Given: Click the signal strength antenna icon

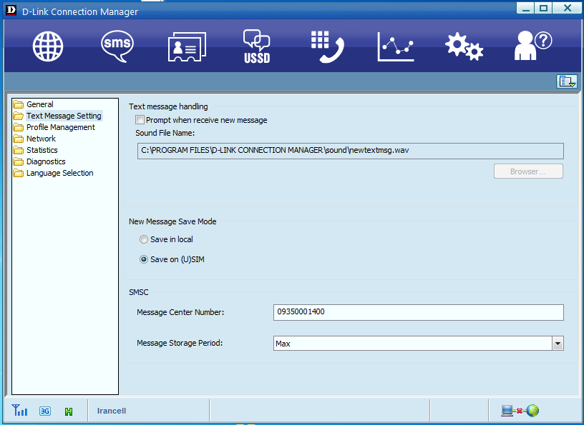Looking at the screenshot, I should coord(19,410).
